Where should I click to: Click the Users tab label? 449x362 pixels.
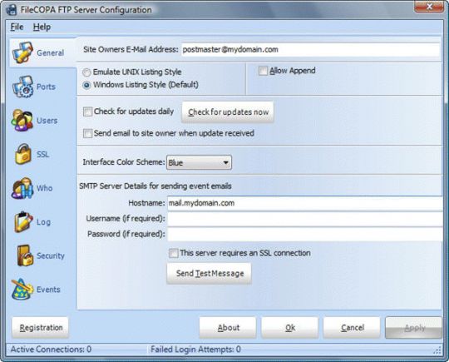coord(47,121)
